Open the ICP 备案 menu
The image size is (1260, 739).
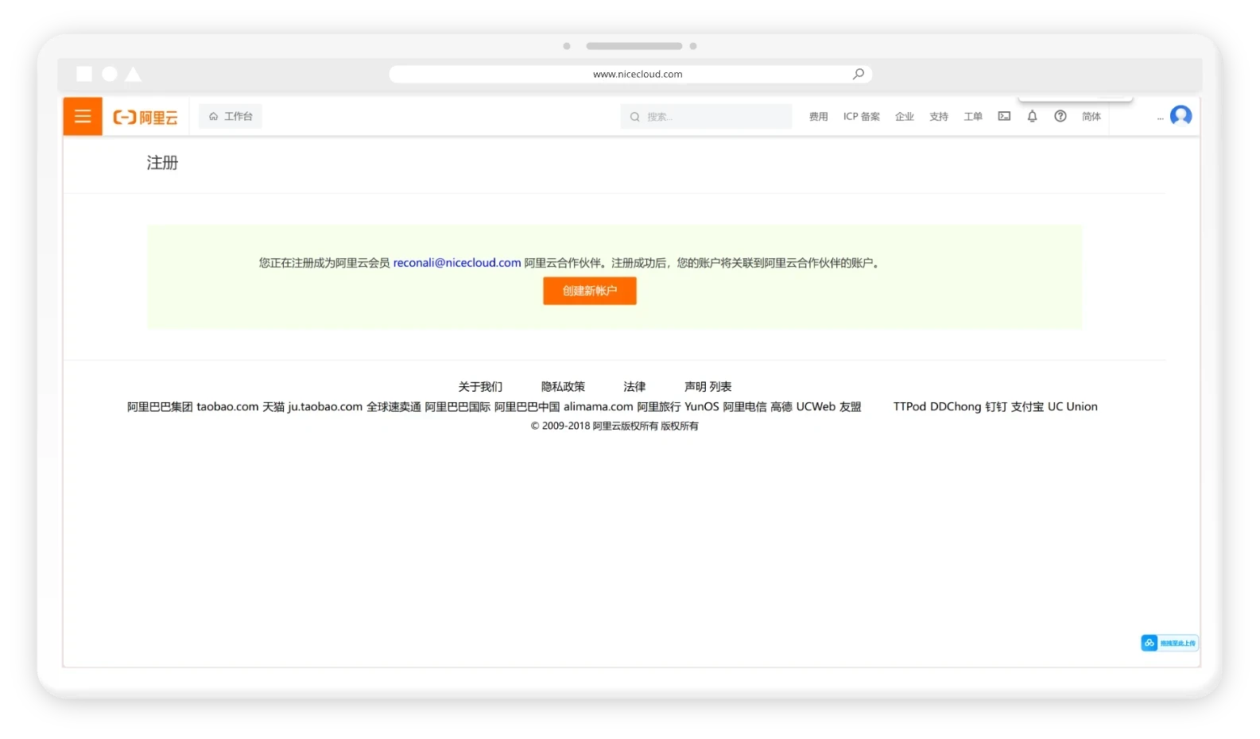[861, 117]
